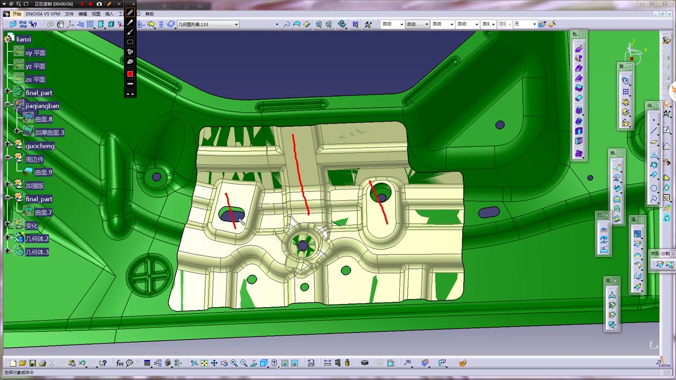The width and height of the screenshot is (676, 380).
Task: Pick the red color swatch in annotation palette
Action: click(130, 74)
